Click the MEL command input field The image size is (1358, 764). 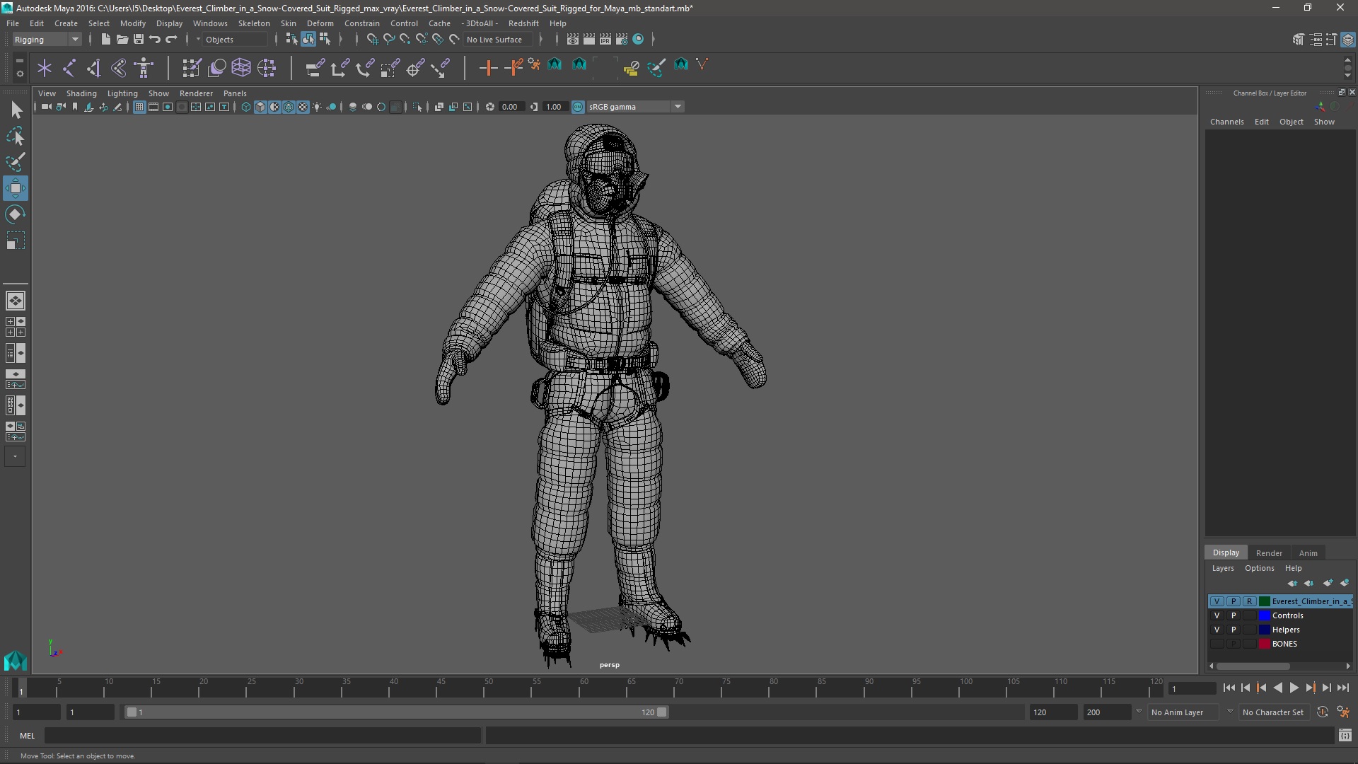pos(263,736)
